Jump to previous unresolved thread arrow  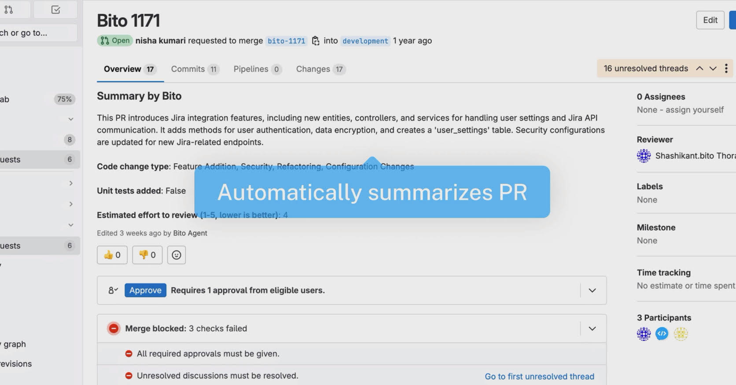699,69
